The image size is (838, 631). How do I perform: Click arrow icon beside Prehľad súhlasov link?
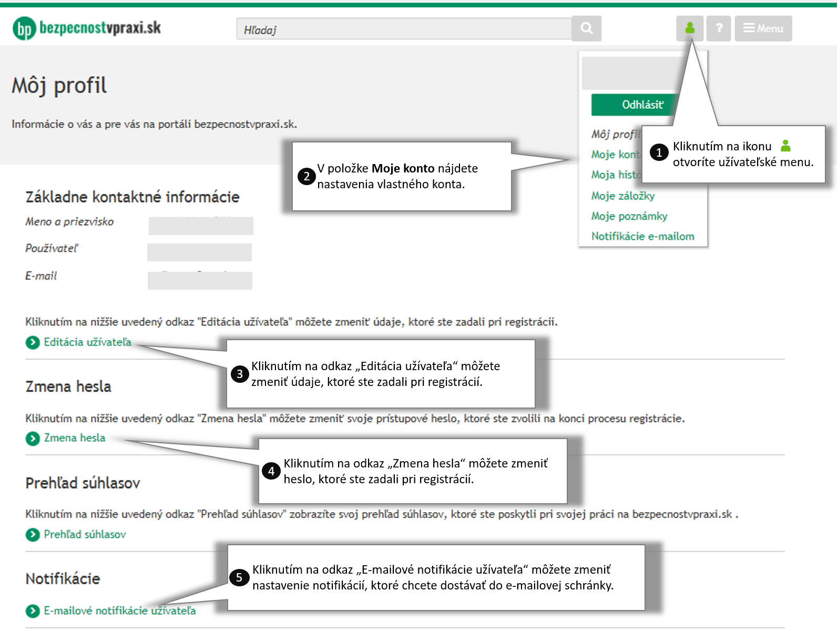(x=33, y=535)
